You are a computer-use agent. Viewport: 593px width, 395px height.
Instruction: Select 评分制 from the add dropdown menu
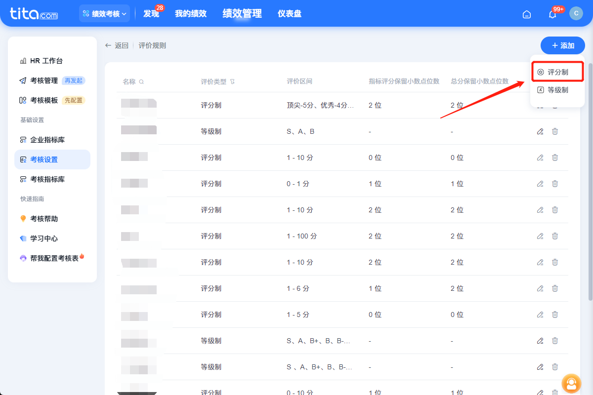tap(557, 71)
